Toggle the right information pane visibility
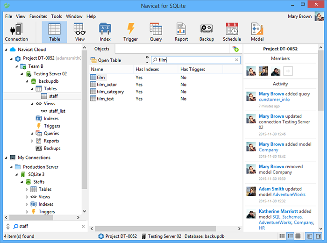The width and height of the screenshot is (327, 243). [318, 236]
